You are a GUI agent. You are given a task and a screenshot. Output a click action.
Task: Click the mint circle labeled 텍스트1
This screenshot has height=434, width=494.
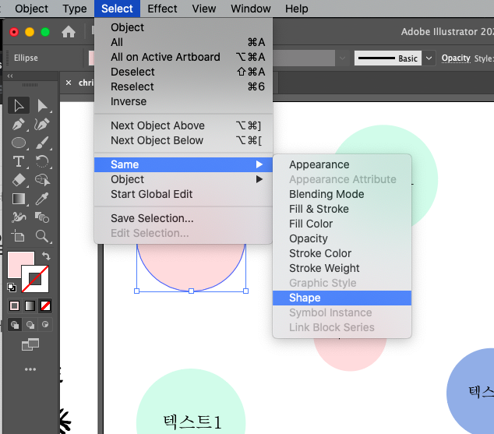[x=191, y=403]
